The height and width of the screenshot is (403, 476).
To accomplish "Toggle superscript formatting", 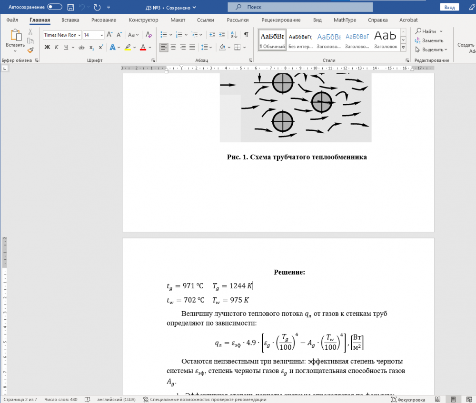I will pyautogui.click(x=101, y=47).
